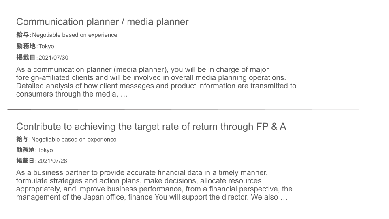Open the Communication planner / media planner job title

(102, 22)
